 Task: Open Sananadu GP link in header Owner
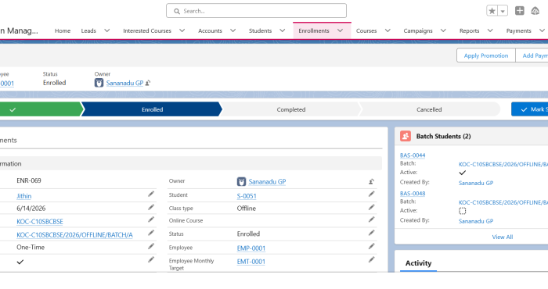[x=124, y=83]
